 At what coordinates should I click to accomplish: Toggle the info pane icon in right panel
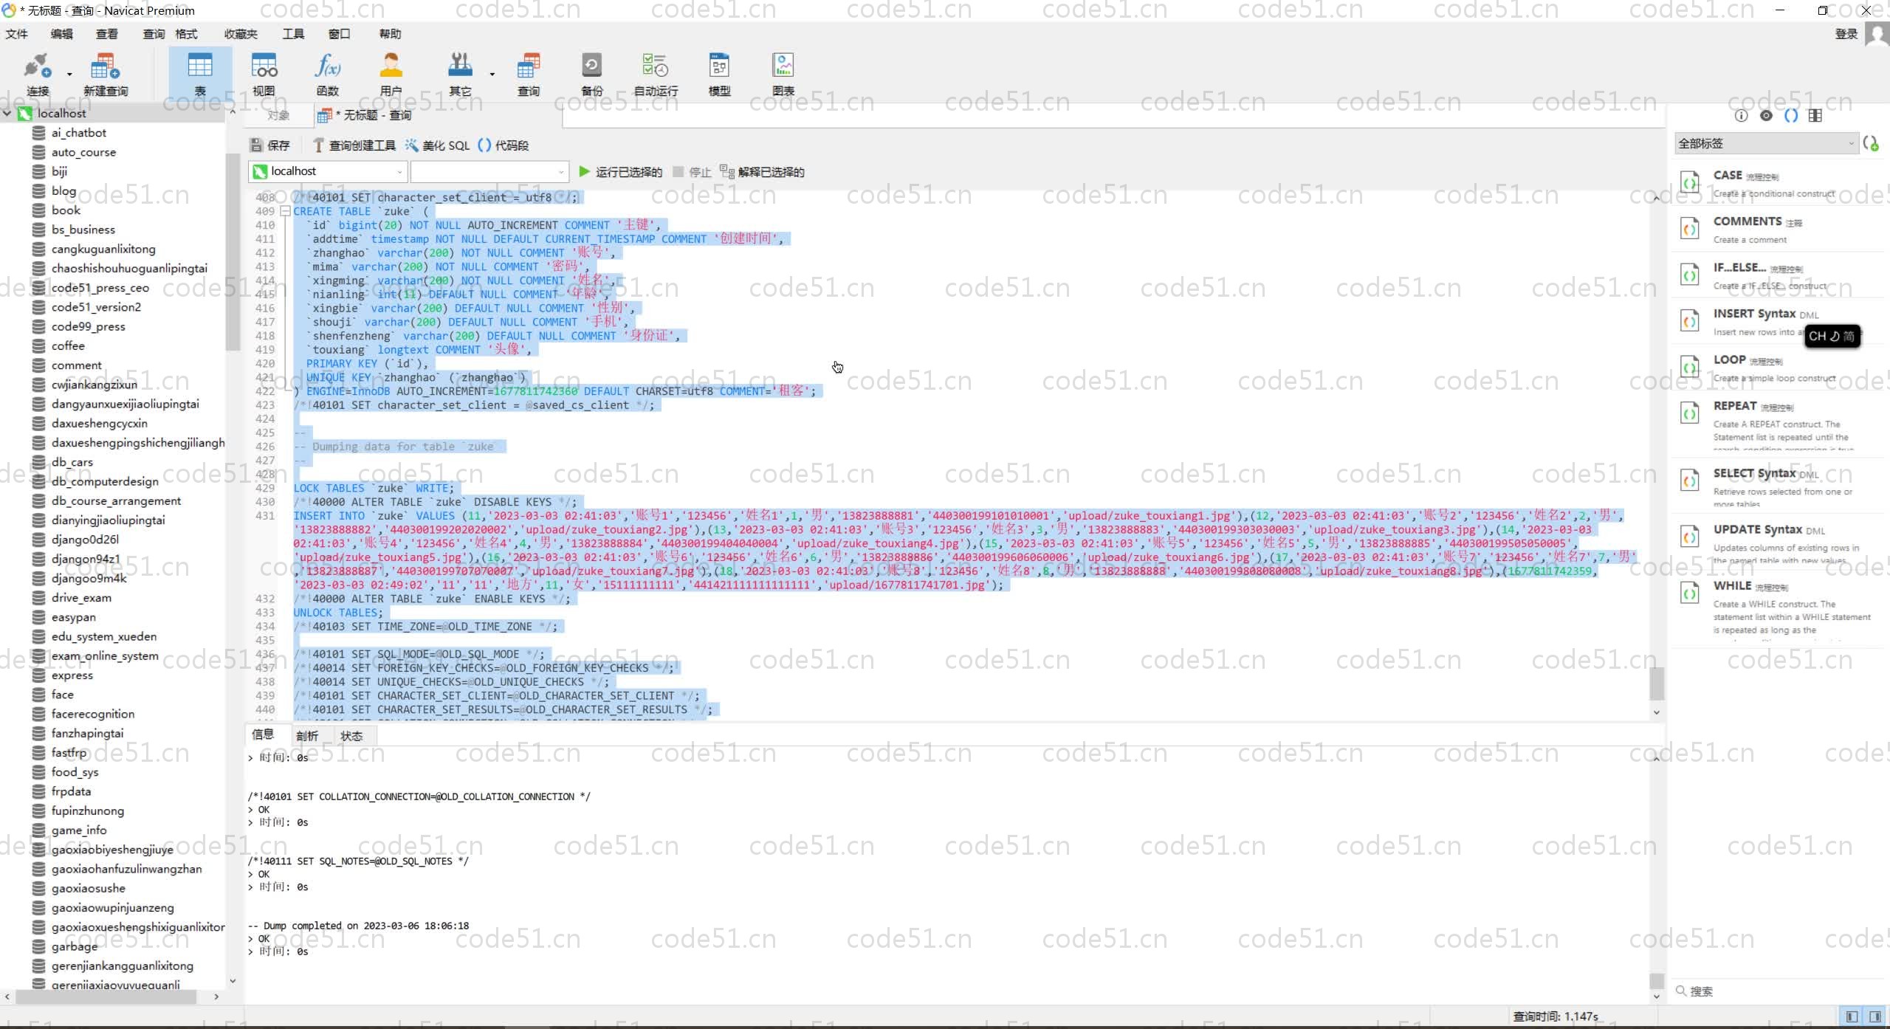click(1741, 116)
